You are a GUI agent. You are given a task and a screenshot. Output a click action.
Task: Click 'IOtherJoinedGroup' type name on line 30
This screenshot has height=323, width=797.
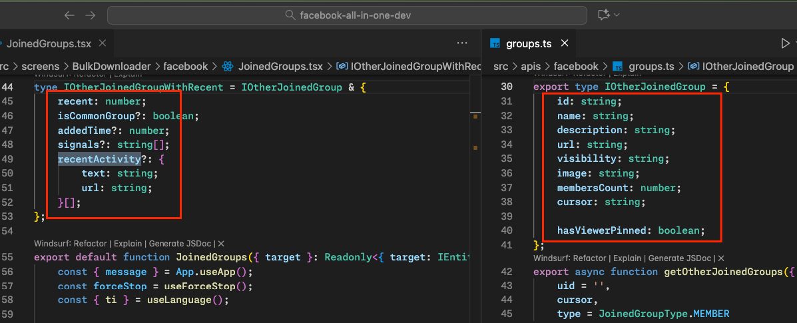[x=655, y=87]
